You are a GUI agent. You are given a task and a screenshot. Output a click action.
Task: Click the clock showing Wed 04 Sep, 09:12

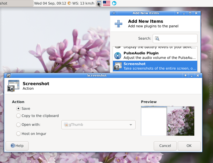tap(50, 3)
